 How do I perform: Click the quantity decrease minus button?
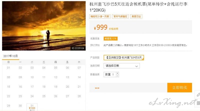(117, 76)
